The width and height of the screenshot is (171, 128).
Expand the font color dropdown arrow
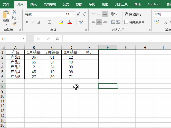coord(74,22)
